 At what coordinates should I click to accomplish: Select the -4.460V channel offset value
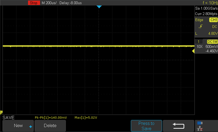tap(212, 51)
